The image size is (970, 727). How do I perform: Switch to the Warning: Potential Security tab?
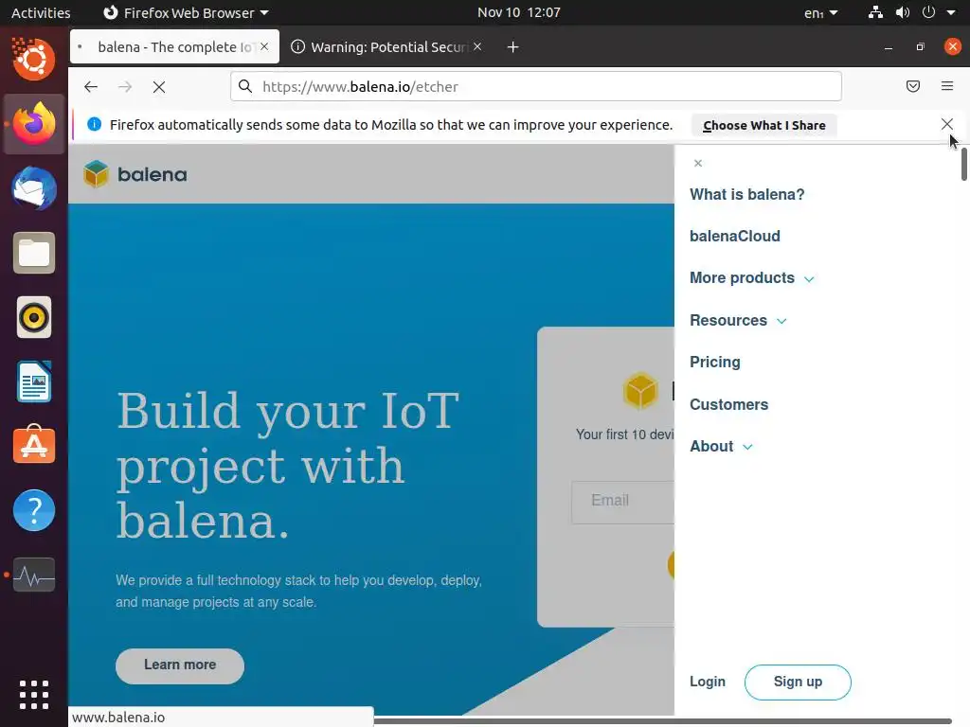[387, 47]
